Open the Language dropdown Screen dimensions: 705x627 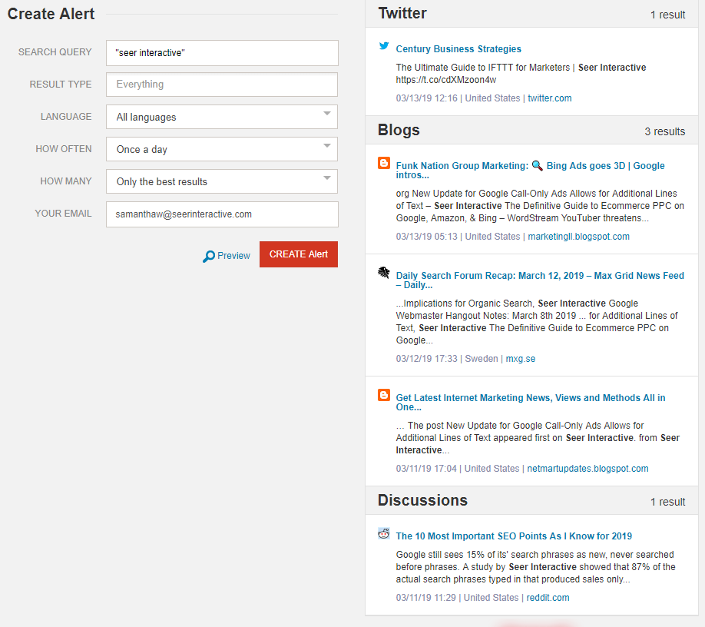point(222,117)
